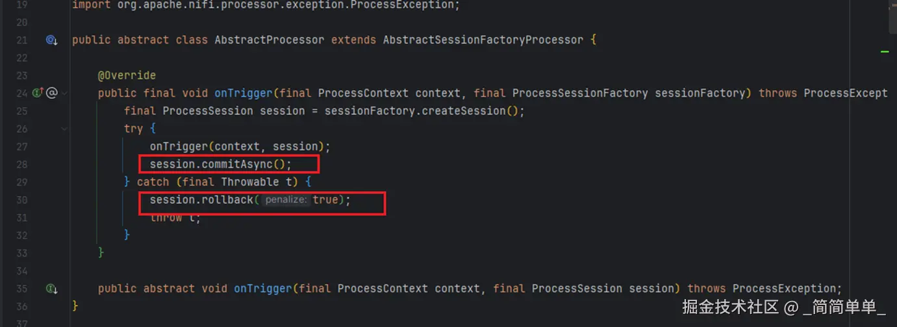Click the rollback method call

[227, 200]
